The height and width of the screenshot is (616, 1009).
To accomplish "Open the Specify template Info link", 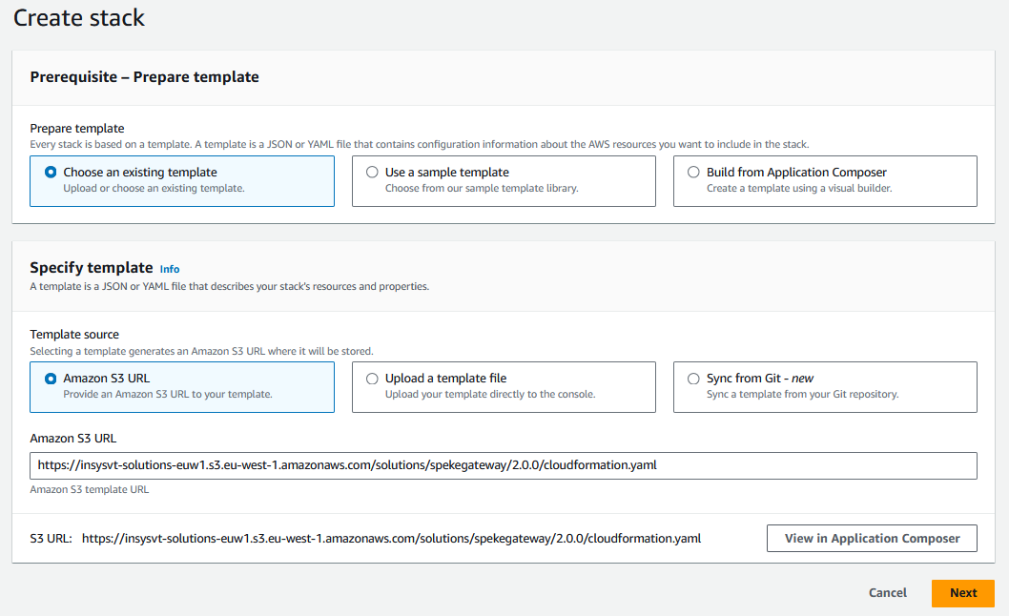I will click(169, 269).
